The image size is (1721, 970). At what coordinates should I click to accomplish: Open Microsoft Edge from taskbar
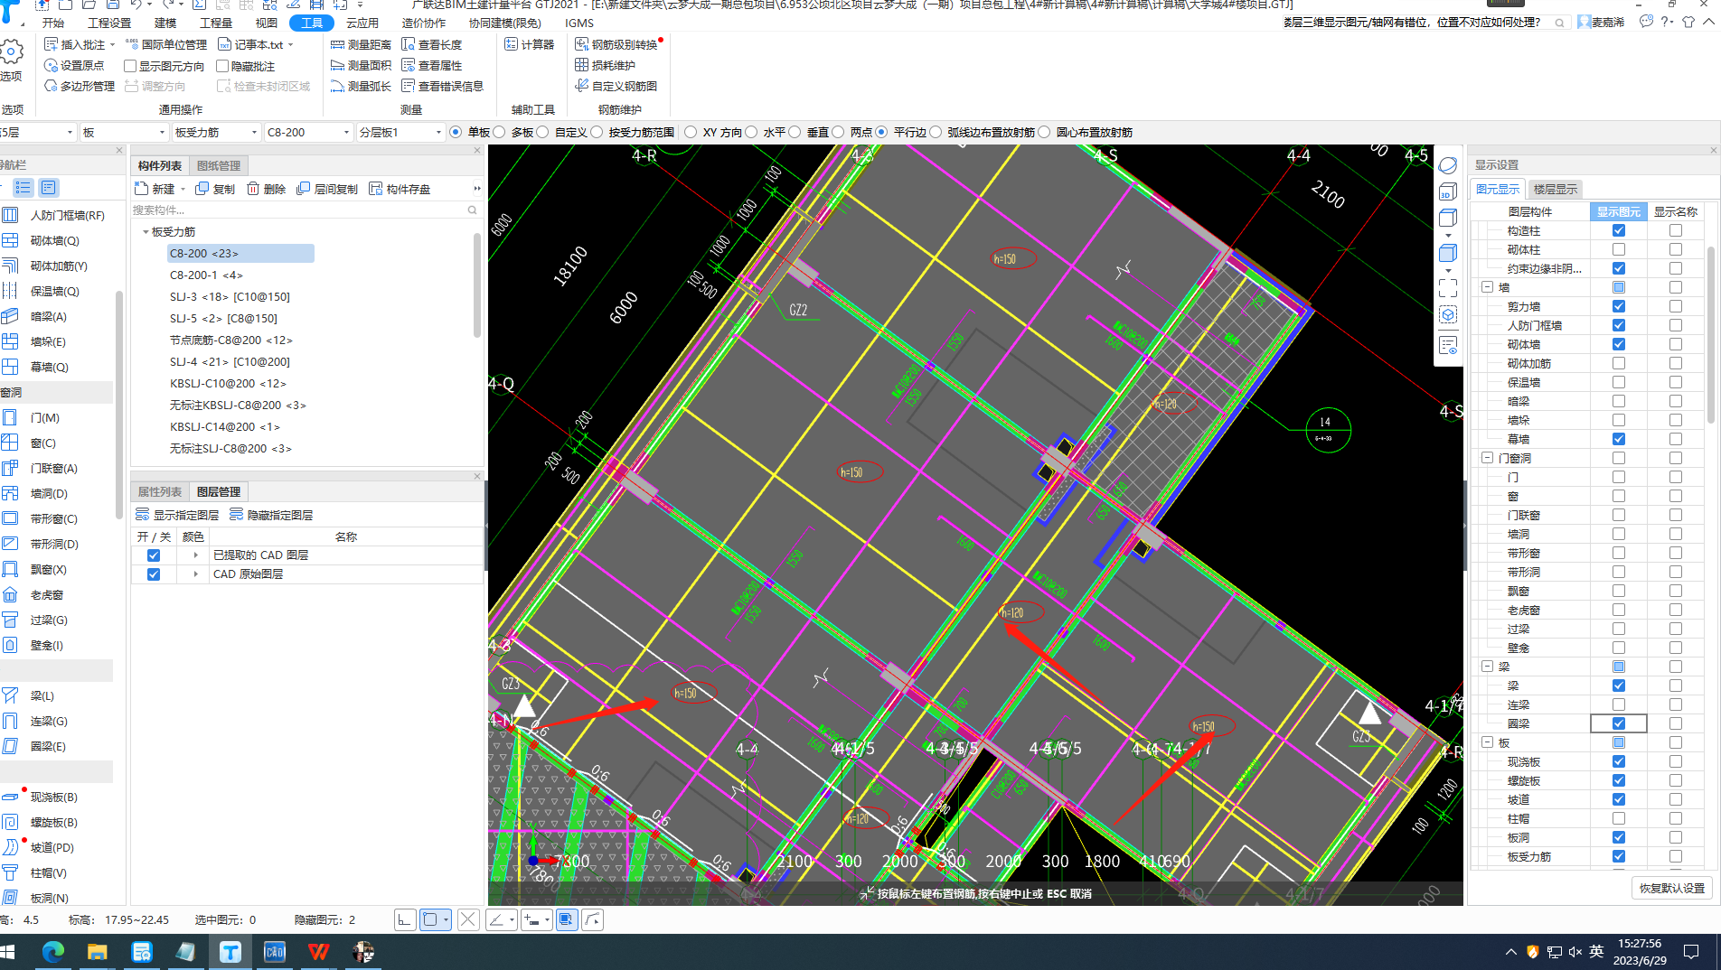(53, 952)
